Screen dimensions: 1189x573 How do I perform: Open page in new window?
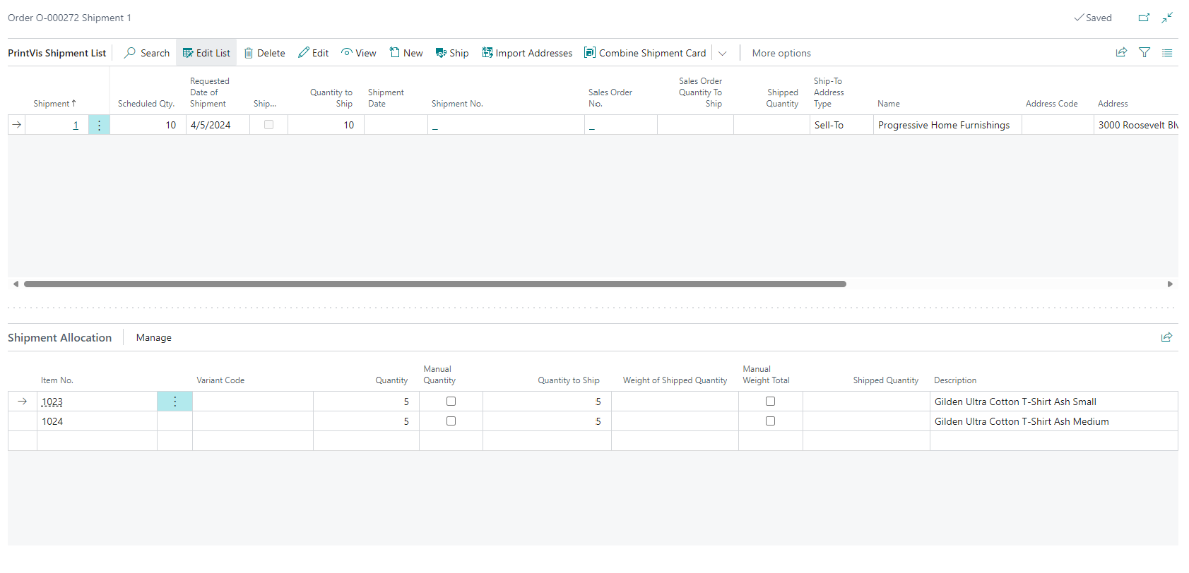click(1144, 18)
